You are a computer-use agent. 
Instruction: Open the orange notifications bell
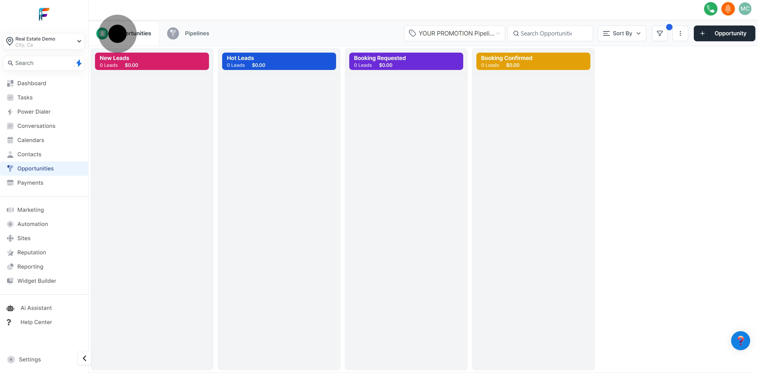click(x=728, y=9)
